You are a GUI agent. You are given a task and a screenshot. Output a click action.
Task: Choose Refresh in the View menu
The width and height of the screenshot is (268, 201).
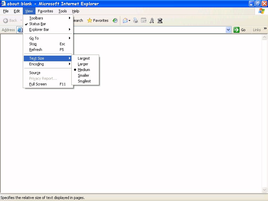click(48, 50)
